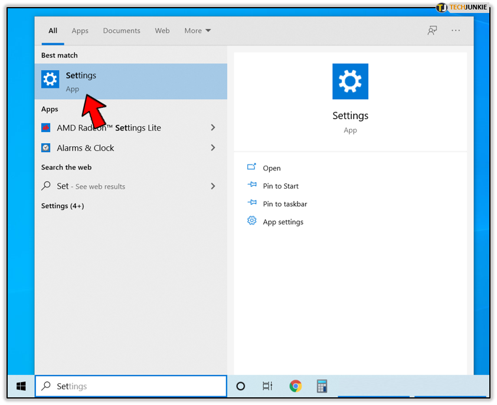Click the pin icon beside Pin to taskbar
497x405 pixels.
click(252, 202)
